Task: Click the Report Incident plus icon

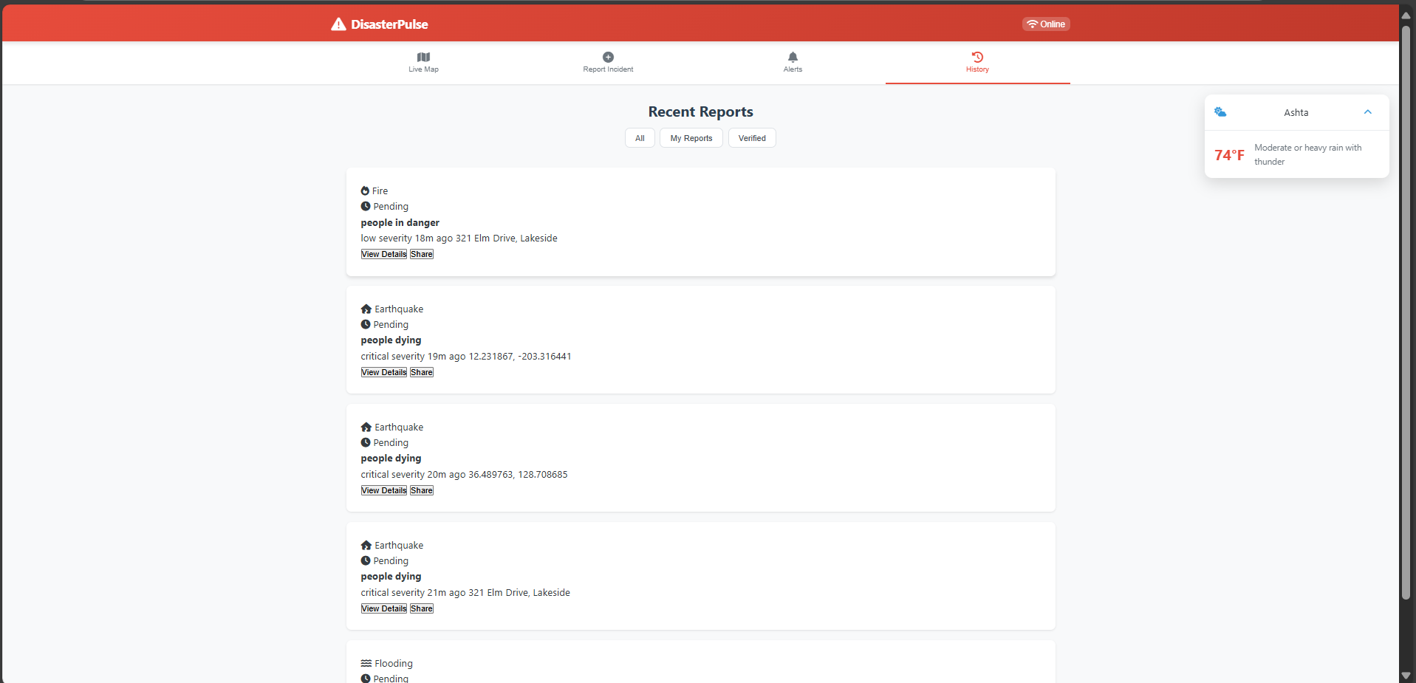Action: 608,57
